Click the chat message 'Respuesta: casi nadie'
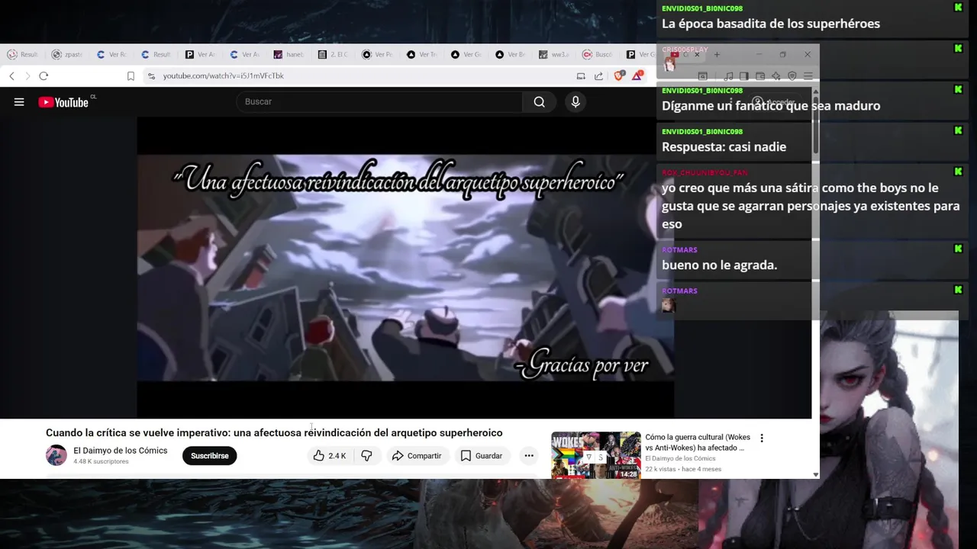 click(724, 147)
